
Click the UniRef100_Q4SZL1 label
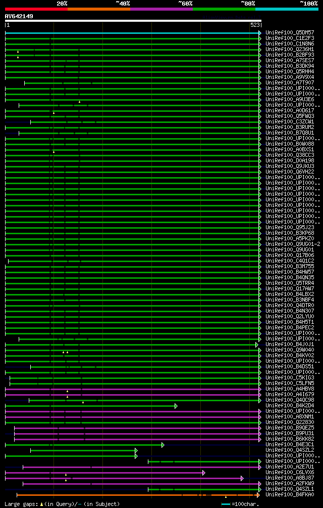pyautogui.click(x=290, y=489)
